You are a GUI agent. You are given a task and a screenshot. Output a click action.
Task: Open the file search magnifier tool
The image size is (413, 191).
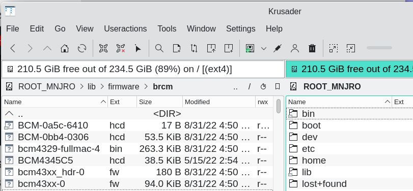click(x=159, y=48)
